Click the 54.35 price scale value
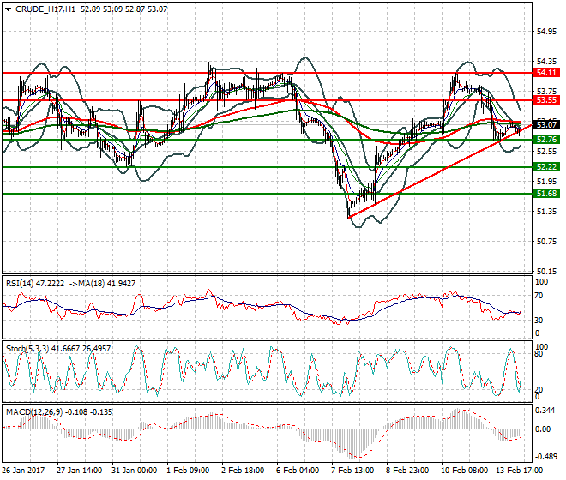The image size is (566, 480). pyautogui.click(x=546, y=62)
